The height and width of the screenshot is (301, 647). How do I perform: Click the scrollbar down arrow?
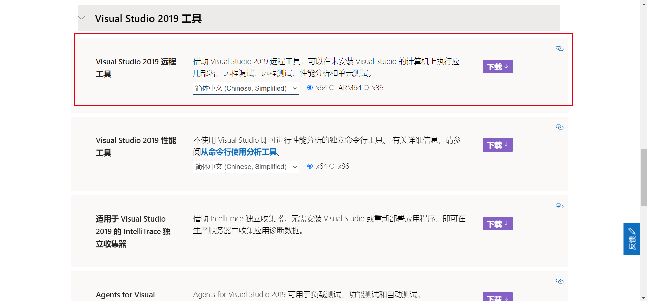(644, 298)
